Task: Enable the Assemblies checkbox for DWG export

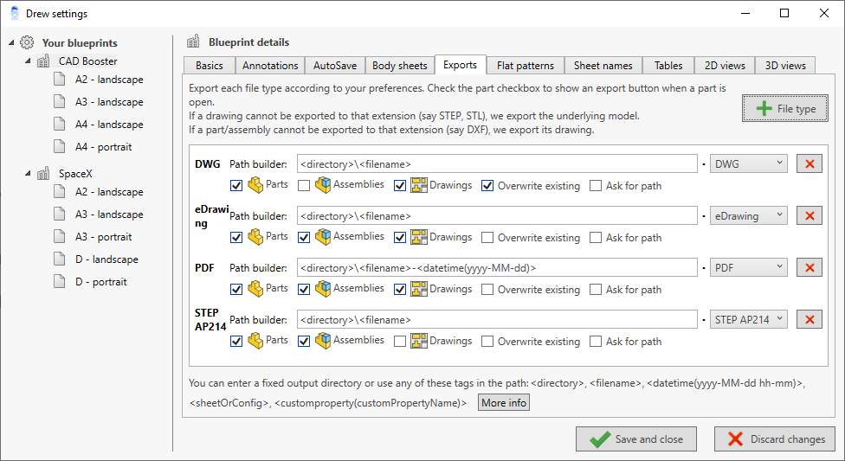Action: (x=304, y=185)
